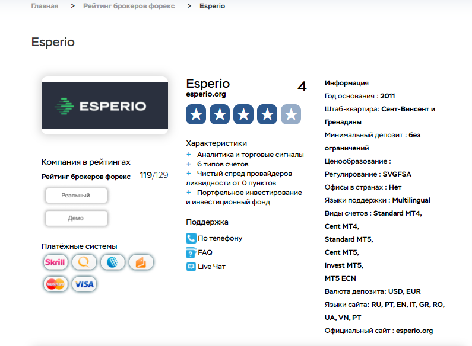
Task: Select the MasterCard payment icon
Action: click(x=55, y=284)
